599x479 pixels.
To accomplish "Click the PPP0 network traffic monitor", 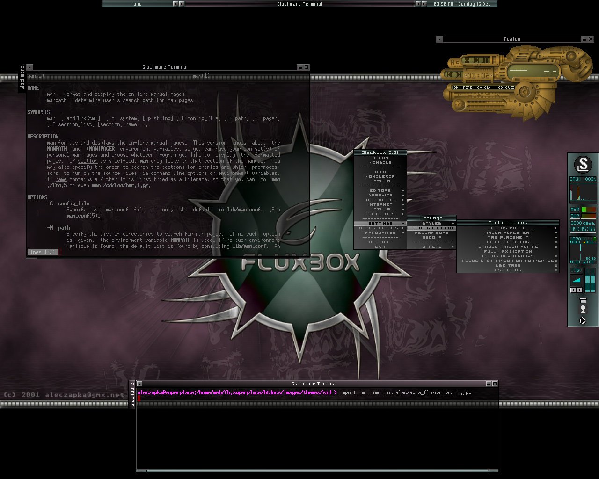I will pos(583,250).
